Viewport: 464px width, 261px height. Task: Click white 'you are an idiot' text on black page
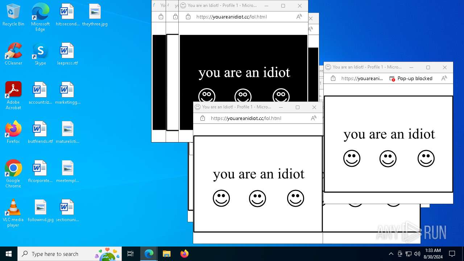[x=244, y=72]
